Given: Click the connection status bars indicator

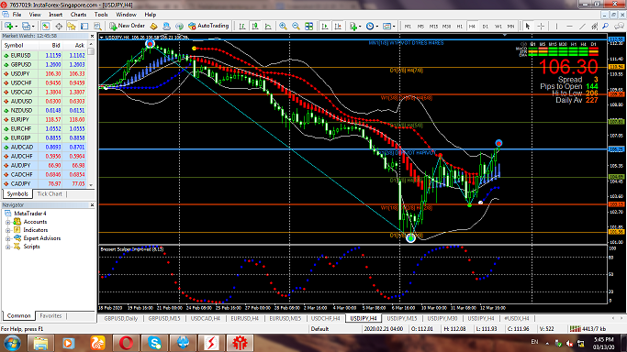Looking at the screenshot, I should point(575,329).
